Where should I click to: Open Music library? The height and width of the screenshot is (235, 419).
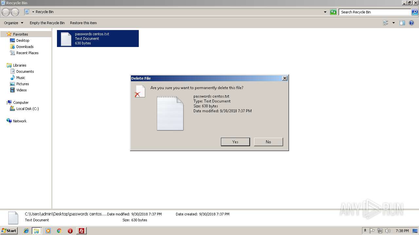[21, 78]
